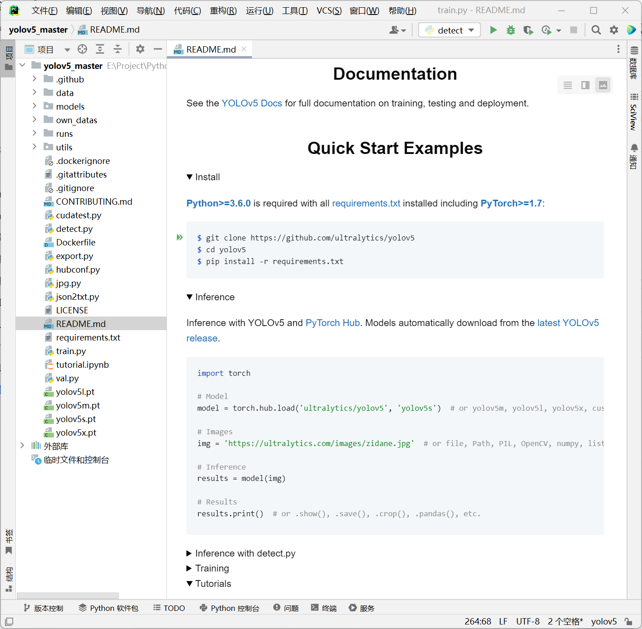This screenshot has height=629, width=642.
Task: Expand the Training section
Action: pos(190,568)
